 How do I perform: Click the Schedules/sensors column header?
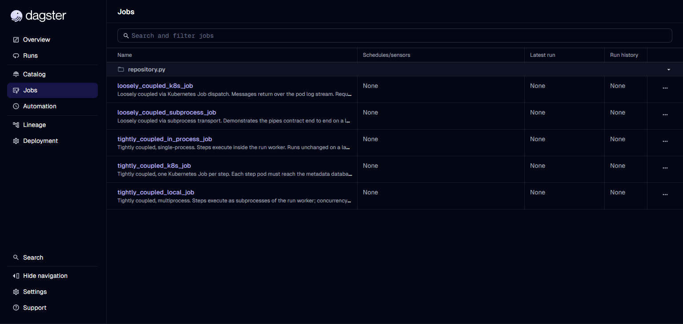coord(386,55)
